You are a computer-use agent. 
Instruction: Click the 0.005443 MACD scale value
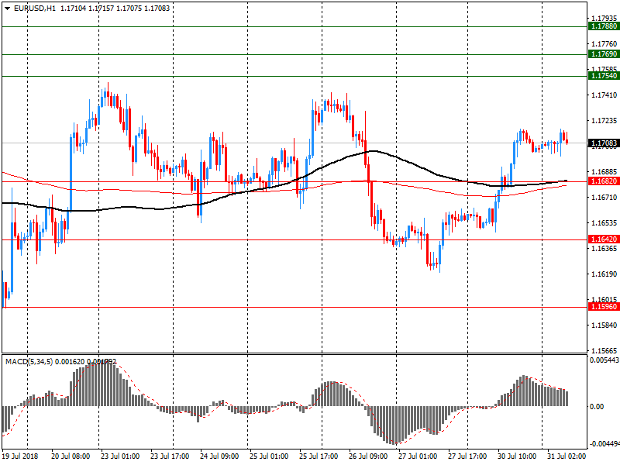point(604,361)
